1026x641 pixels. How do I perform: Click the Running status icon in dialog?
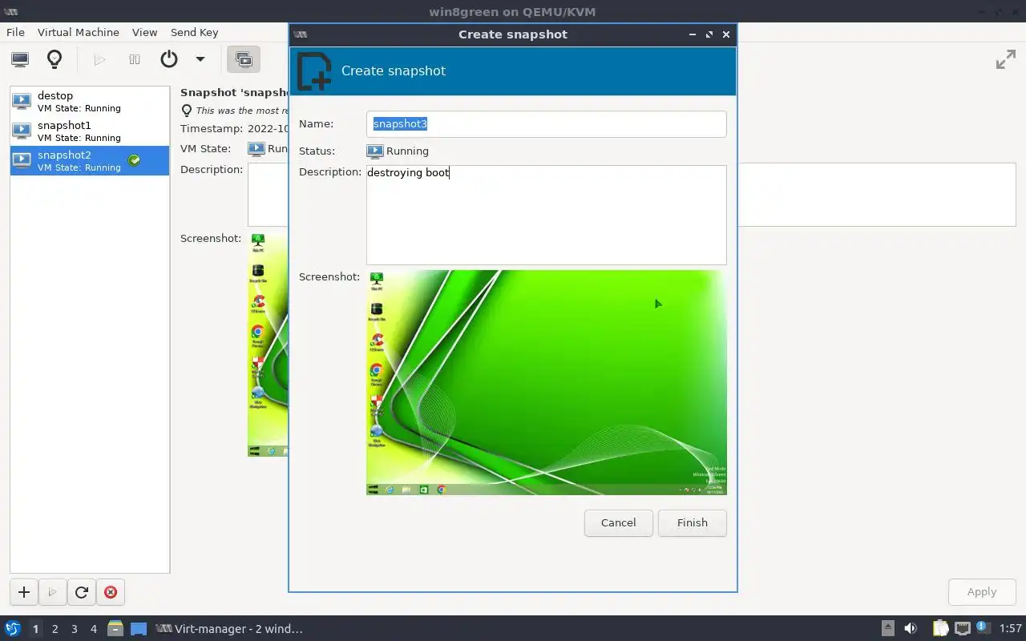click(x=374, y=151)
